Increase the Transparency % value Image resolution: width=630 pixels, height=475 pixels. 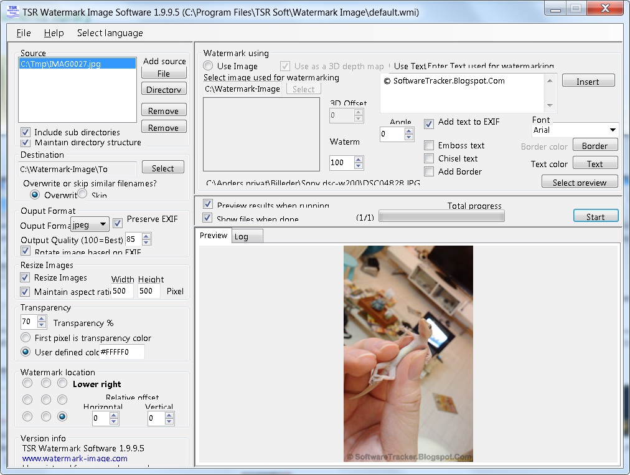tap(41, 319)
